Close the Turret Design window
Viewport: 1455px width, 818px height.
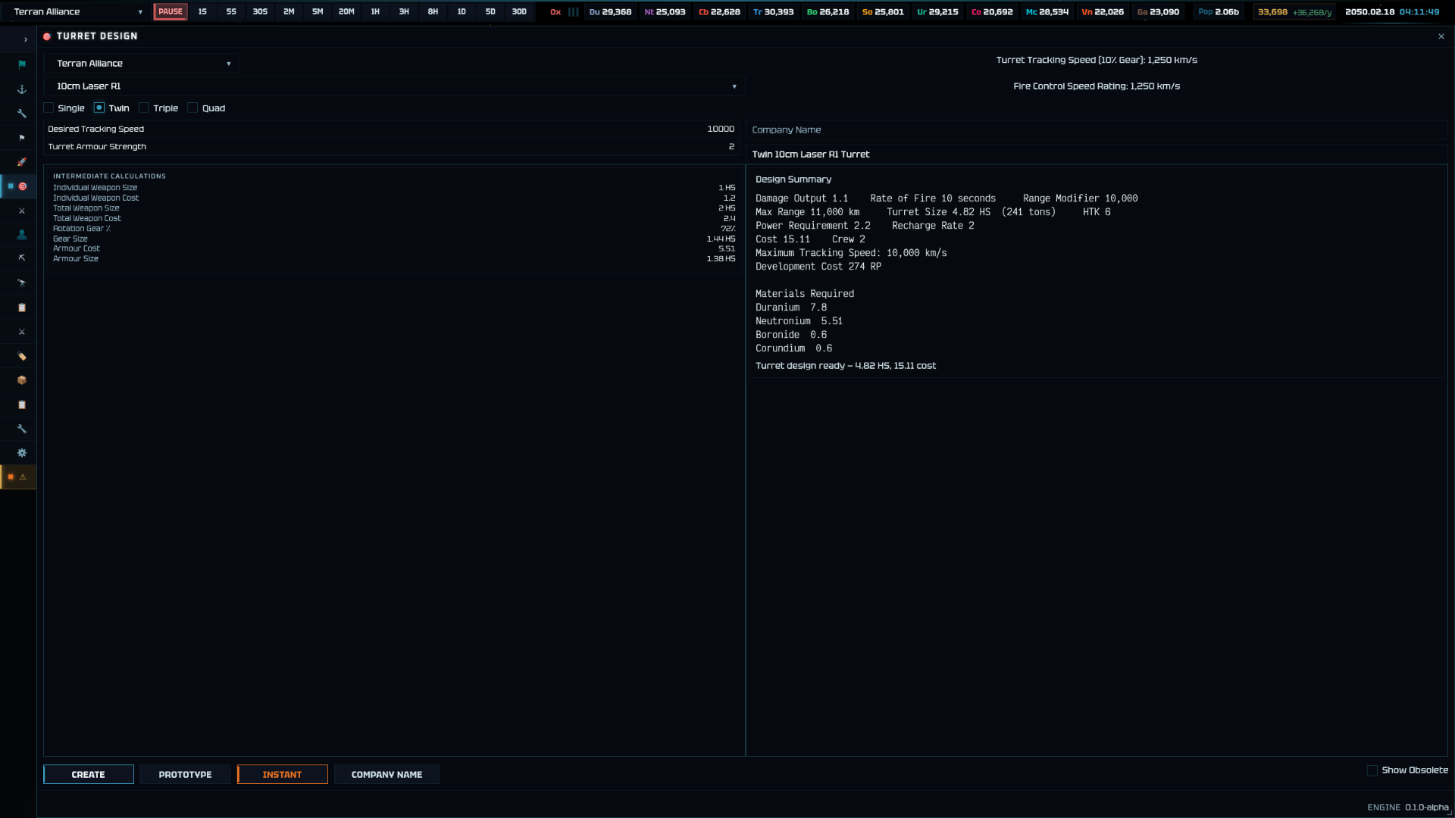click(1441, 36)
